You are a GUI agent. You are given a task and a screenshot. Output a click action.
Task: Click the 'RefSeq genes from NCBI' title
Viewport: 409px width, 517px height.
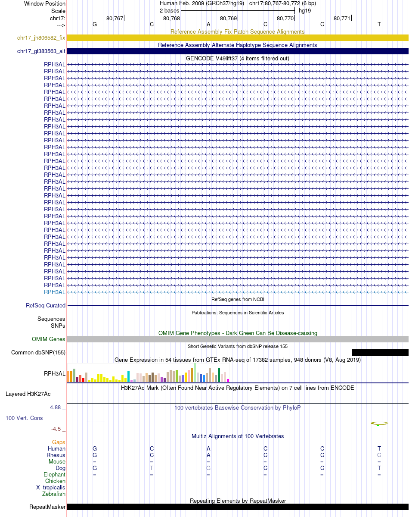click(238, 299)
